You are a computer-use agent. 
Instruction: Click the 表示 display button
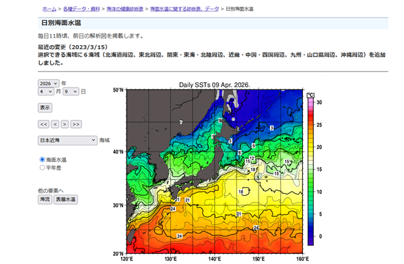pyautogui.click(x=45, y=108)
